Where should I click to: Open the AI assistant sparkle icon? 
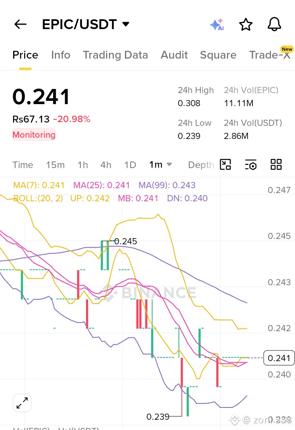[217, 25]
